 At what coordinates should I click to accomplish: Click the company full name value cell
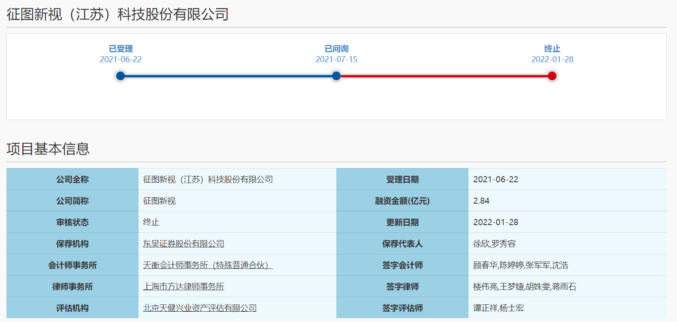237,179
